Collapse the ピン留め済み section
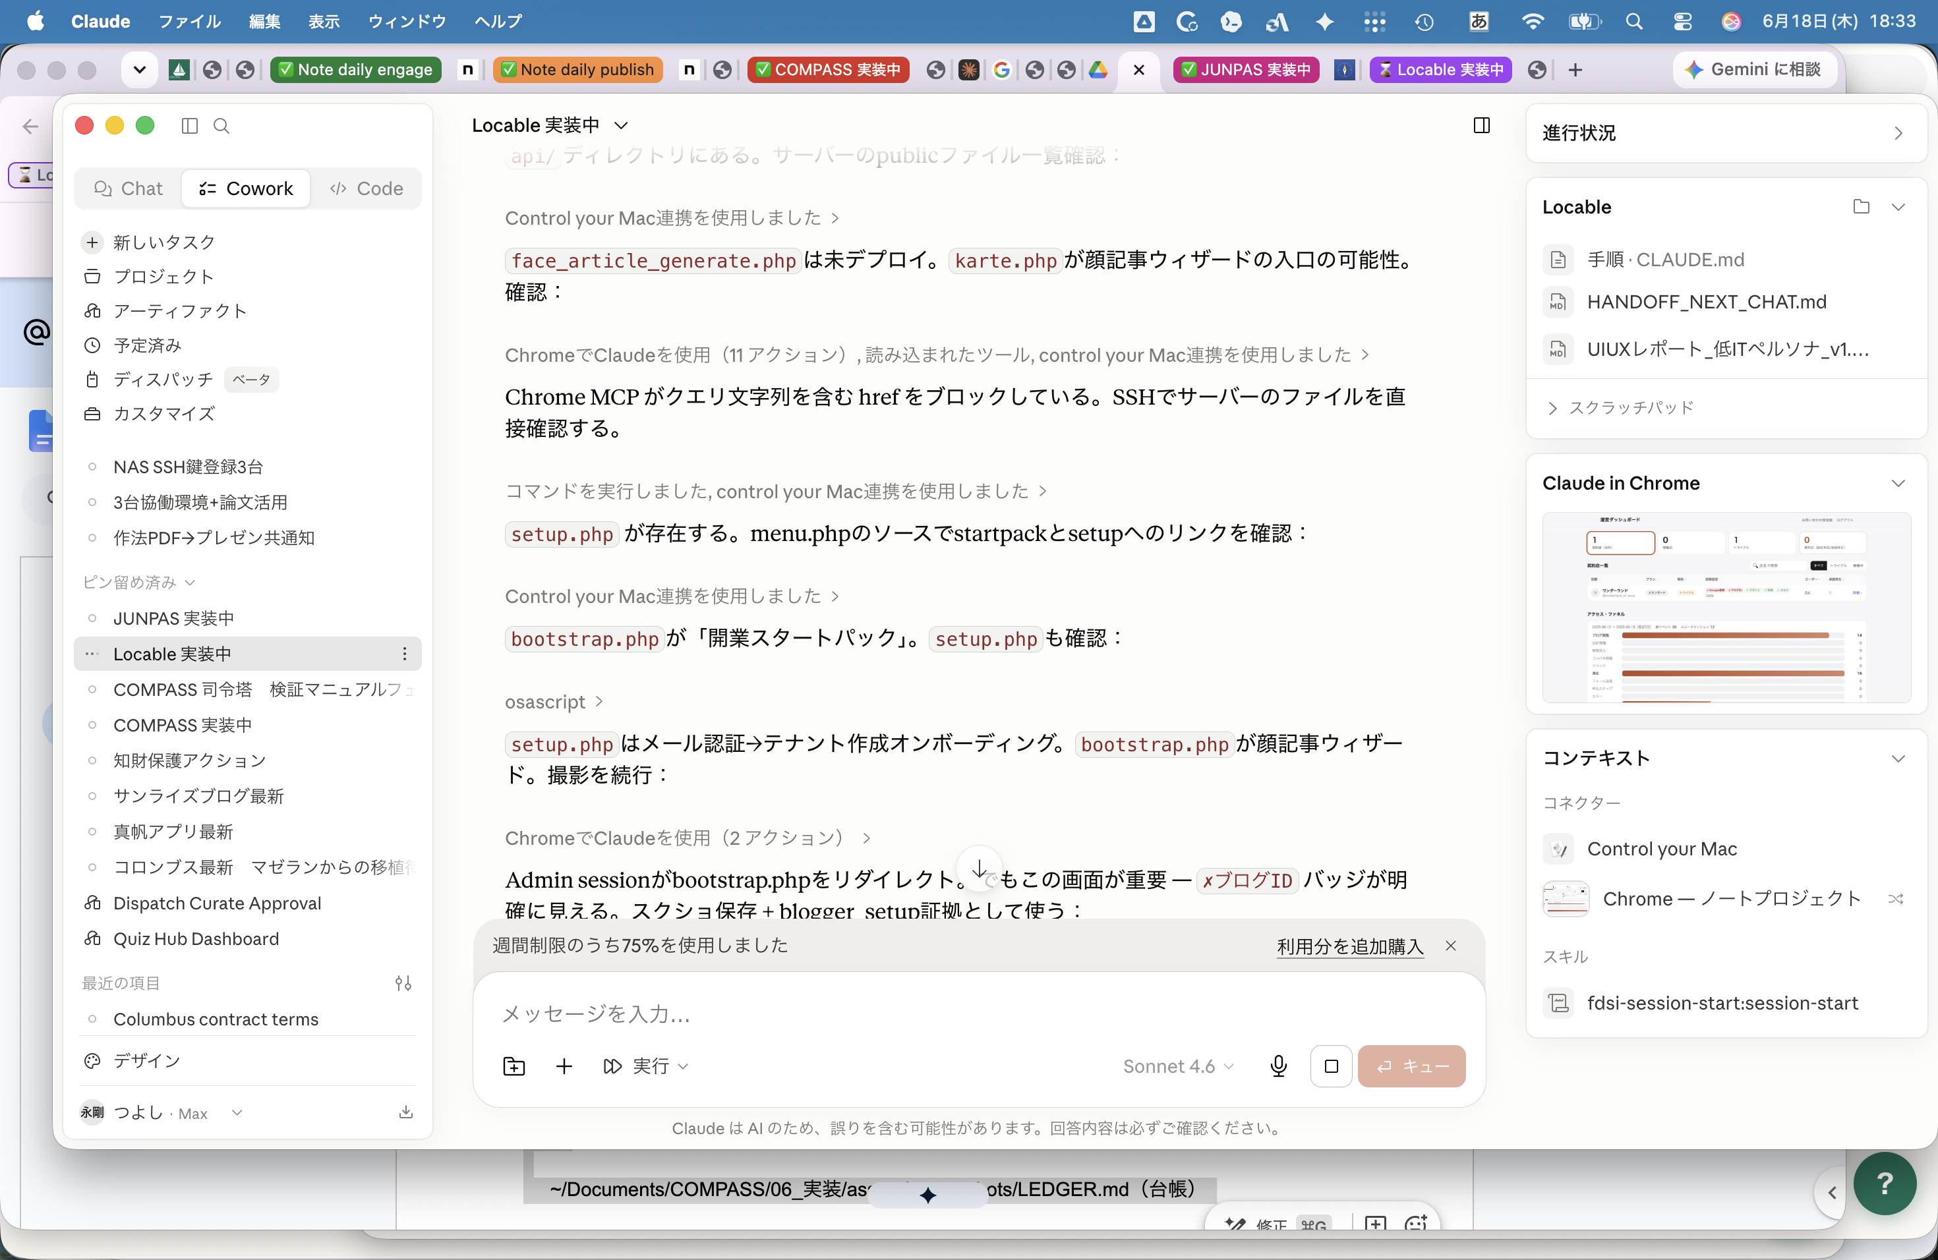 [x=138, y=582]
